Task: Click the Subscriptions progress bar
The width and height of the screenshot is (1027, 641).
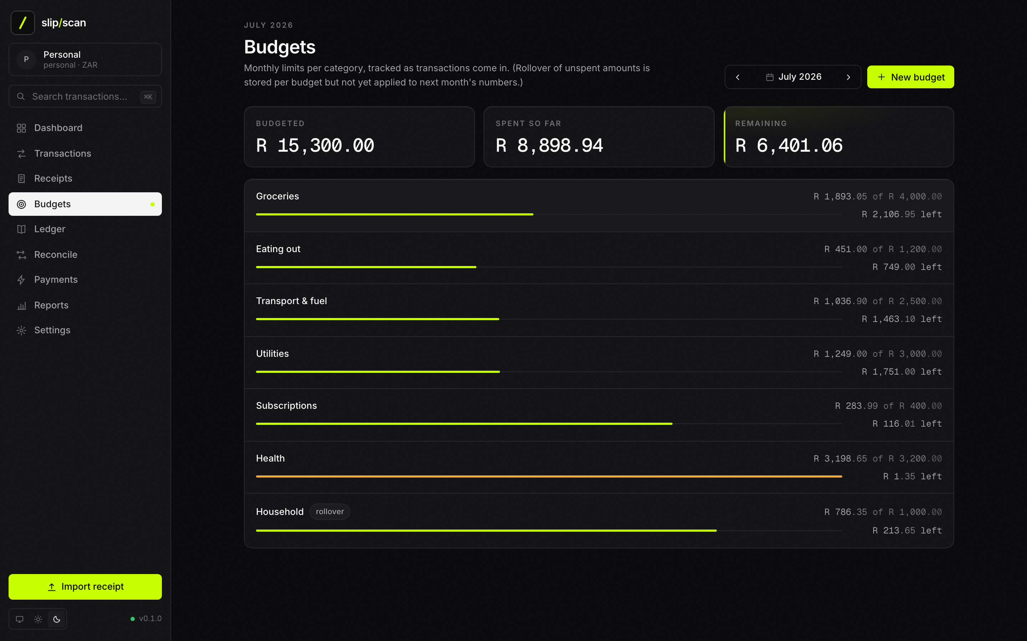Action: point(549,424)
